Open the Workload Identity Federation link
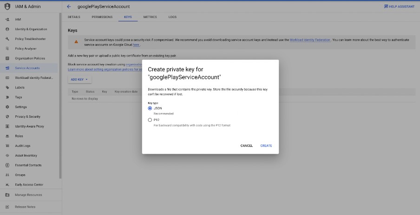Screen dimensions: 420x215 click(x=310, y=40)
